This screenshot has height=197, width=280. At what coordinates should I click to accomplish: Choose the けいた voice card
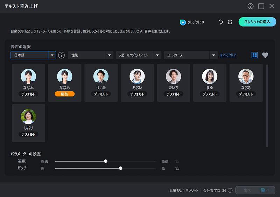(101, 83)
